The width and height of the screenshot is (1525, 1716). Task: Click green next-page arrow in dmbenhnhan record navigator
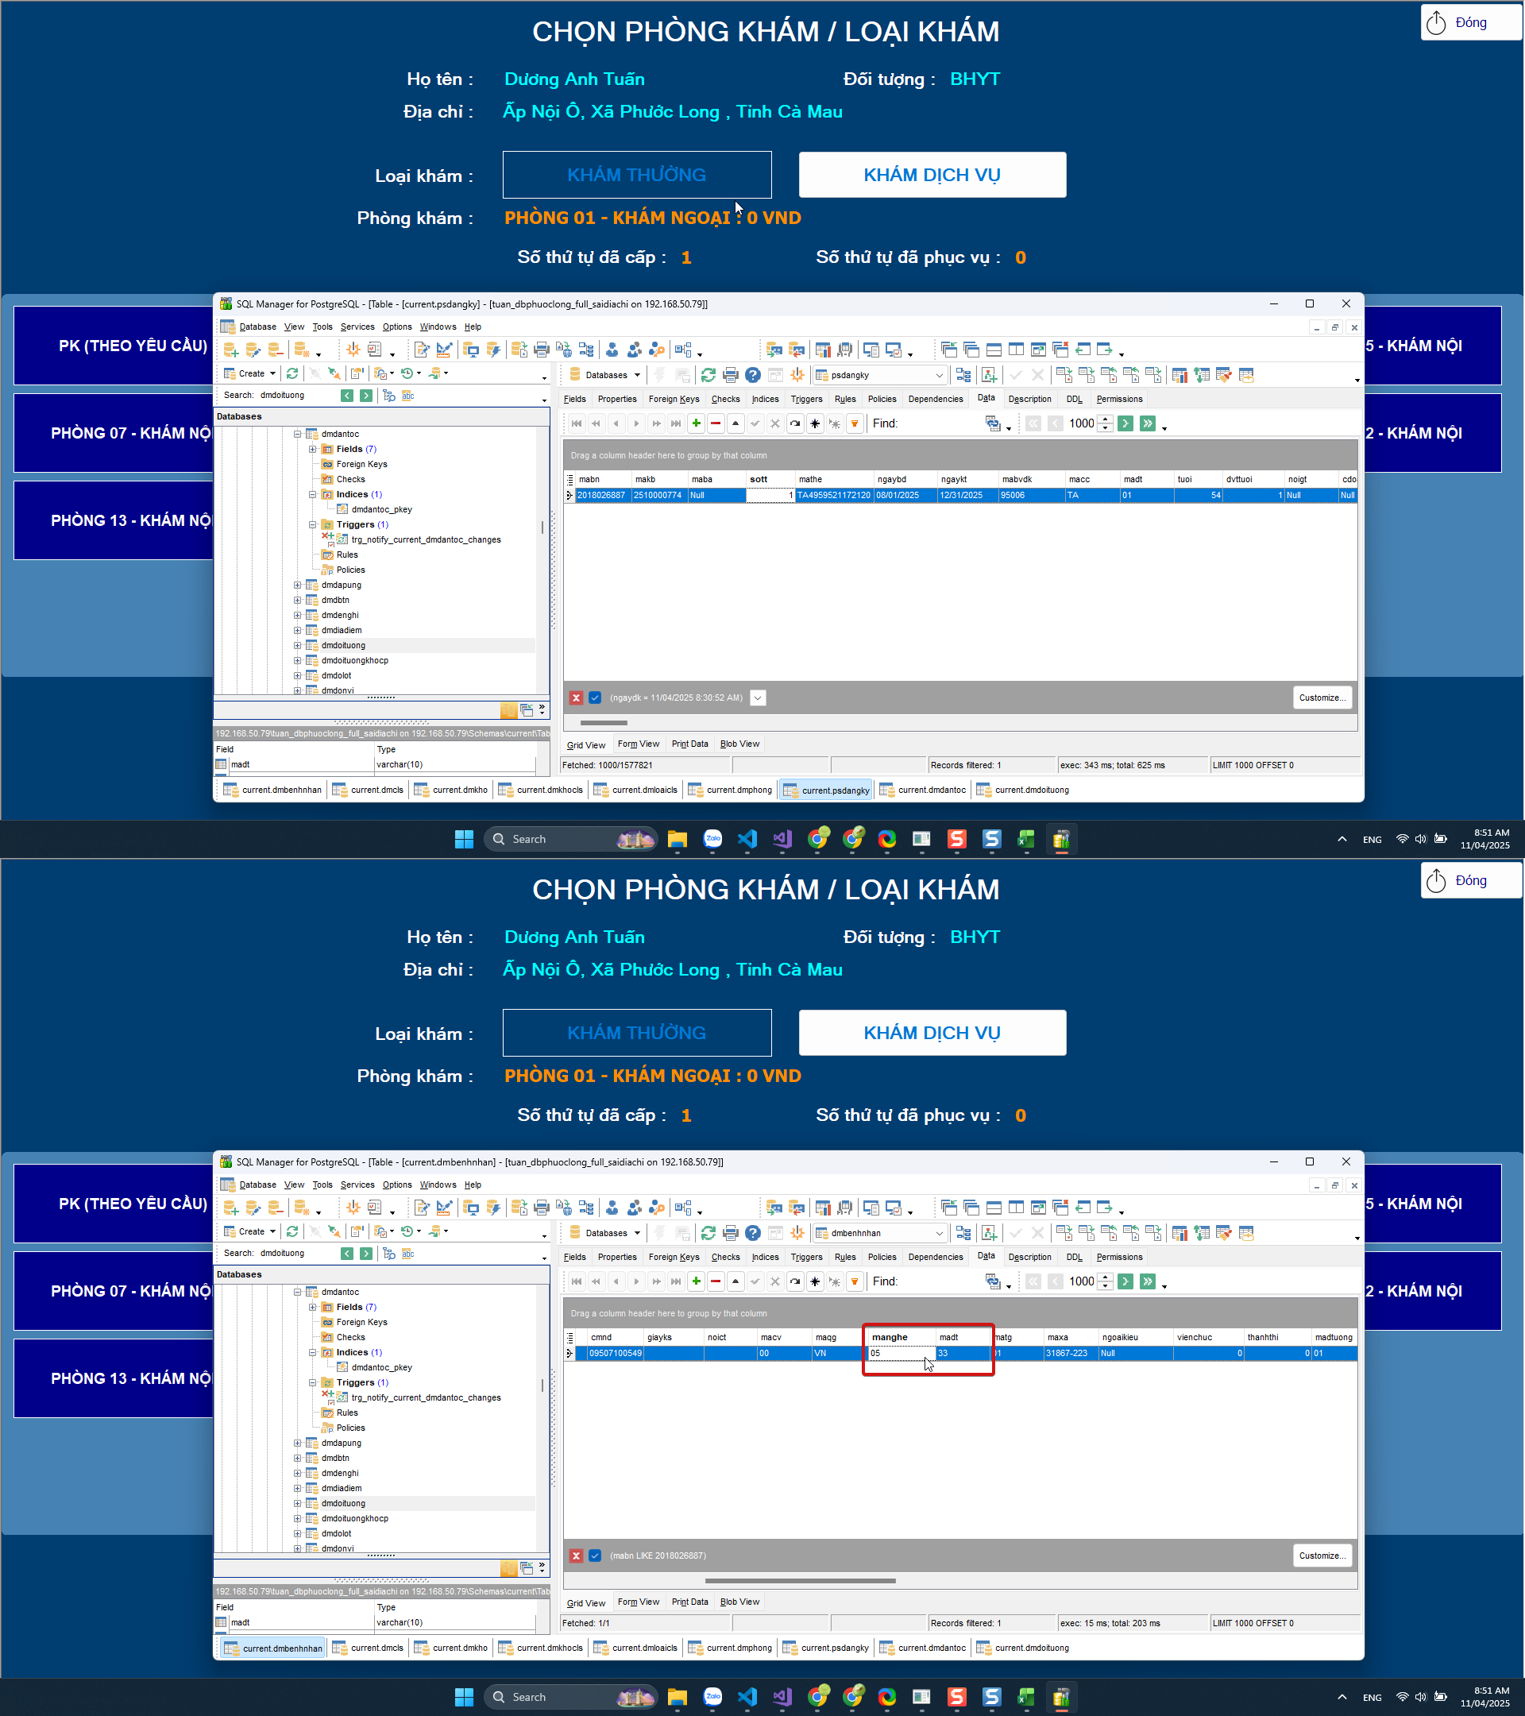pyautogui.click(x=1125, y=1281)
